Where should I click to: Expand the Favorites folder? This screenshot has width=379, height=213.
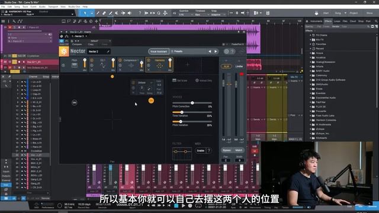(310, 44)
